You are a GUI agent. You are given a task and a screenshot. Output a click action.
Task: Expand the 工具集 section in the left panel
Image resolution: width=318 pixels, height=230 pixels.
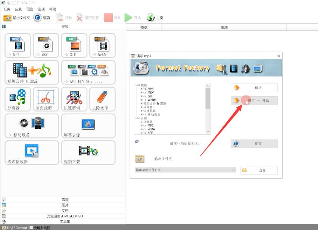click(63, 221)
